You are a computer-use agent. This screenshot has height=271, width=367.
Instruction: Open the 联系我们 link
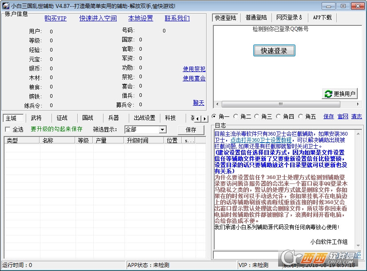(x=177, y=18)
